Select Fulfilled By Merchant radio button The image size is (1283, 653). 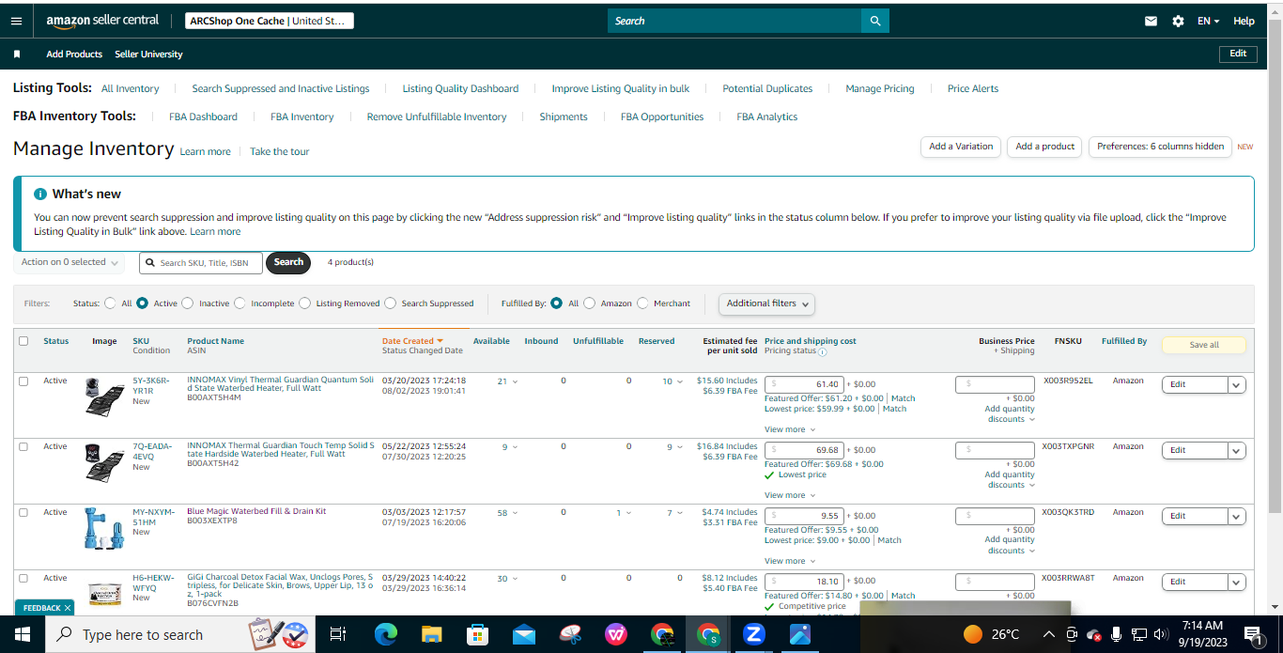[x=643, y=303]
